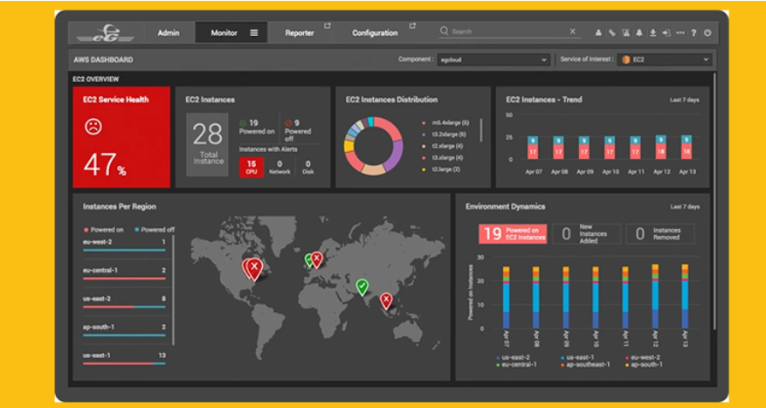Clear the search box with X icon
Screen dimensions: 766x408
(573, 31)
